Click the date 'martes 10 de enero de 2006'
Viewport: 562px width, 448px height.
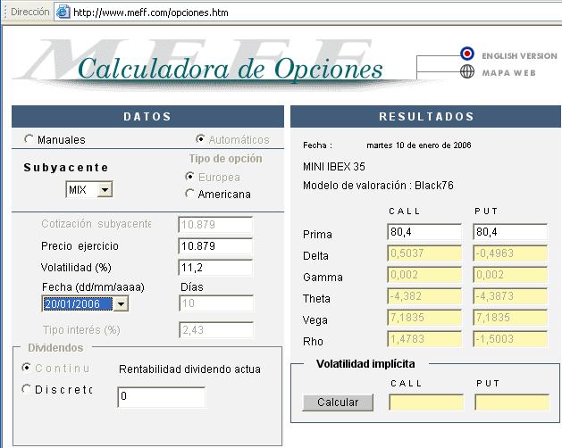419,145
